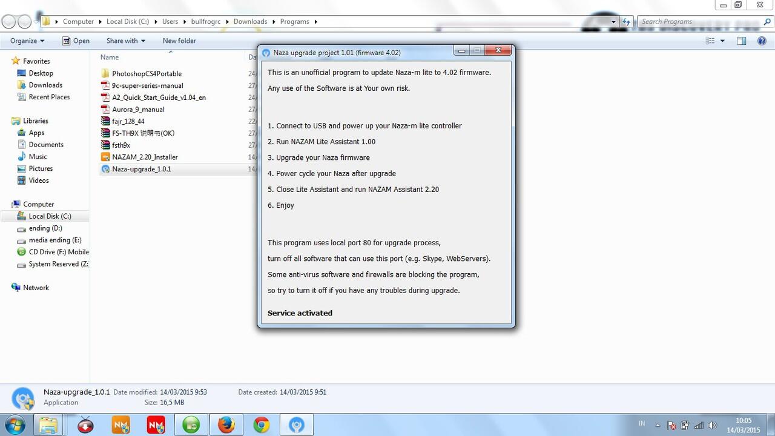Viewport: 775px width, 436px height.
Task: Open the view options dropdown arrow
Action: (722, 41)
